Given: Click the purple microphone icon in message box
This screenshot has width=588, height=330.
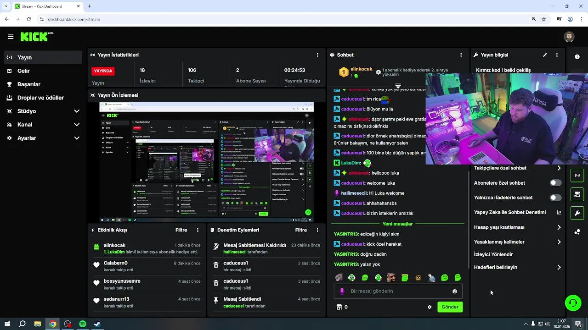Looking at the screenshot, I should point(342,291).
